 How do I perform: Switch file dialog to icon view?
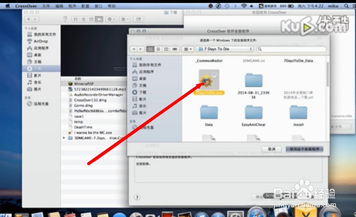(150, 49)
